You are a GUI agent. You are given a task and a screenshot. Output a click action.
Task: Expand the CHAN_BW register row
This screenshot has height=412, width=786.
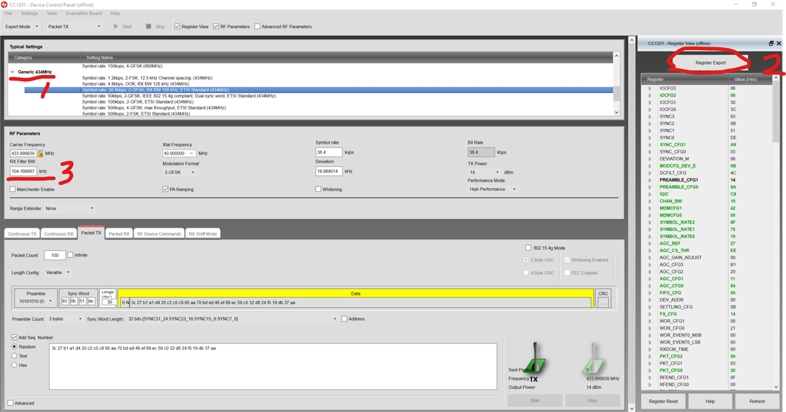(x=650, y=201)
